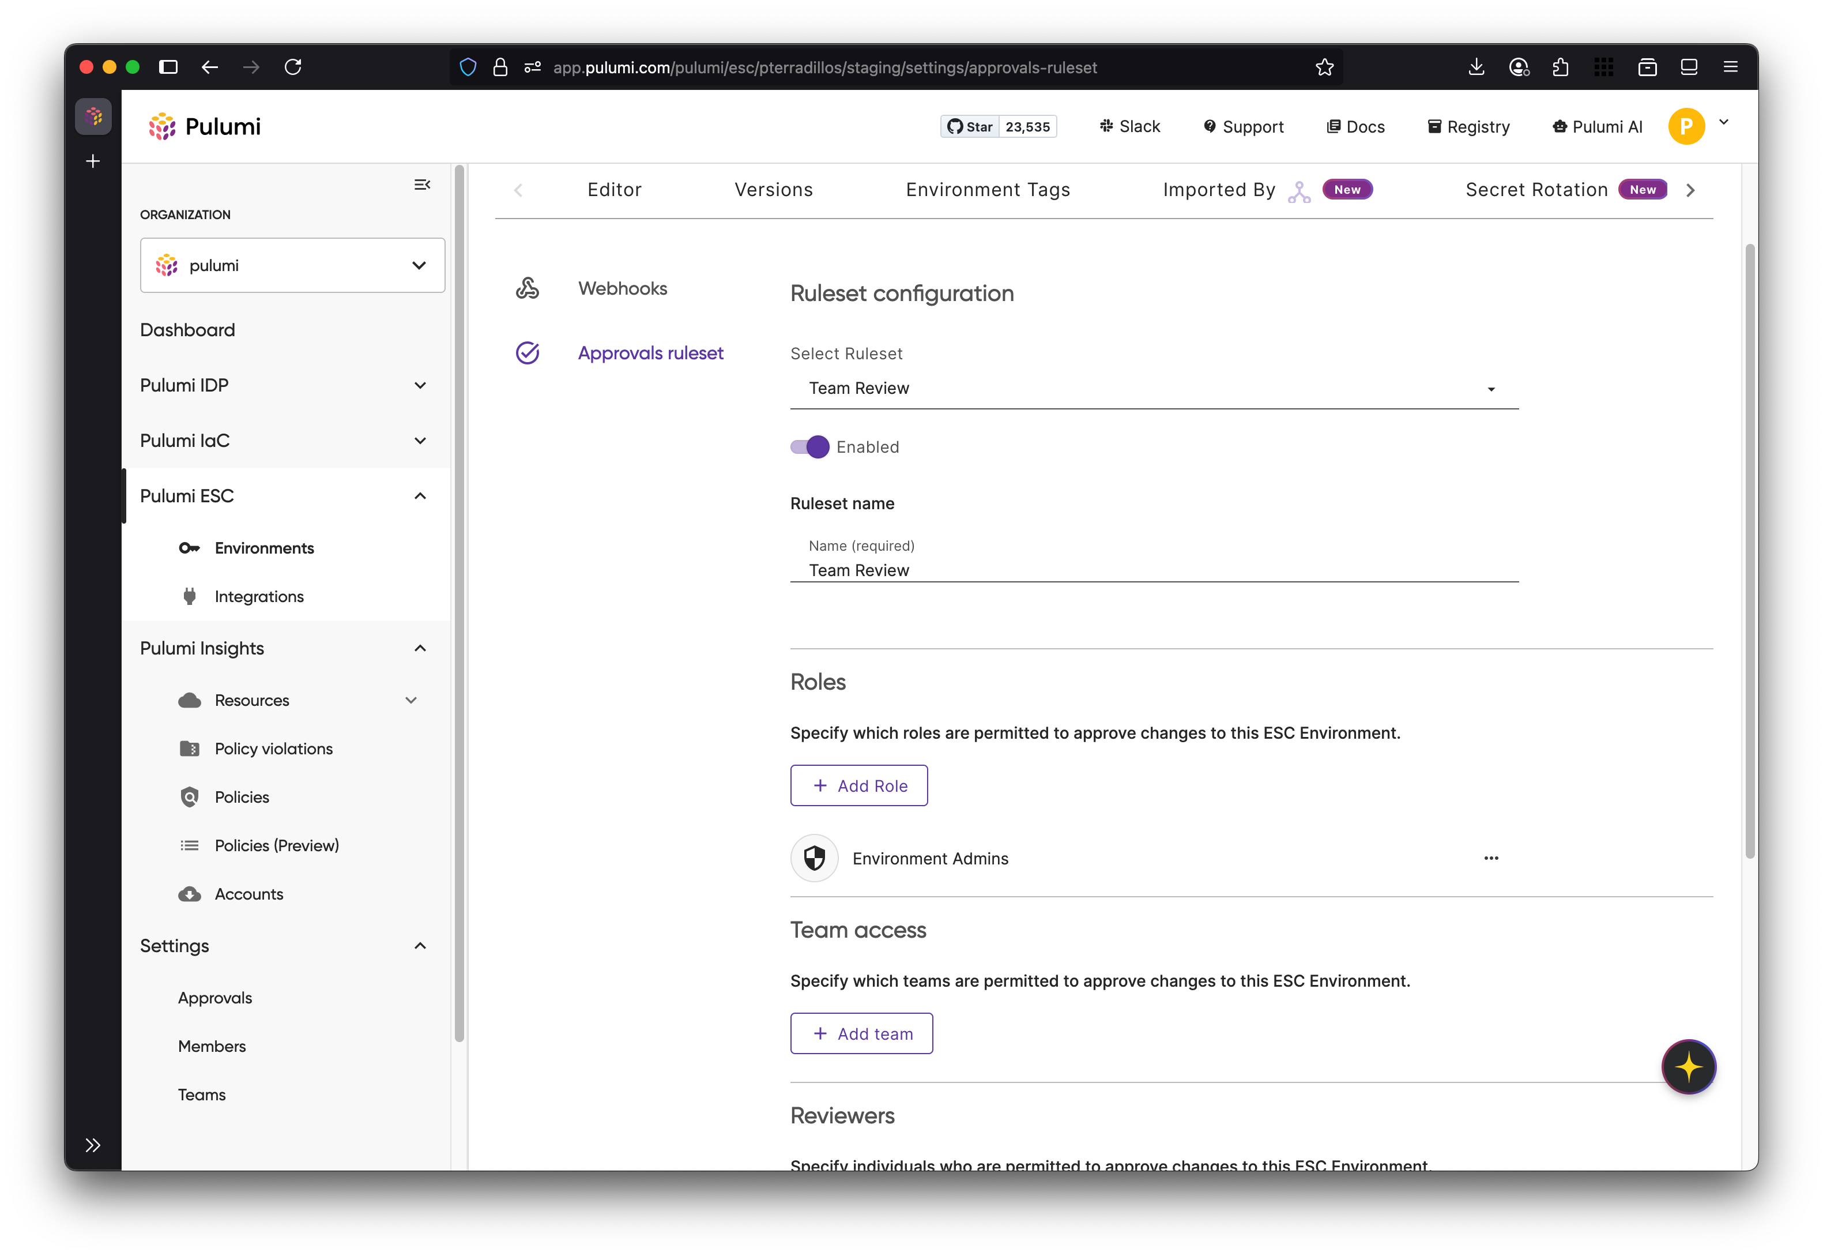Screen dimensions: 1823x1256
Task: Toggle the Enabled ruleset switch
Action: click(x=809, y=447)
